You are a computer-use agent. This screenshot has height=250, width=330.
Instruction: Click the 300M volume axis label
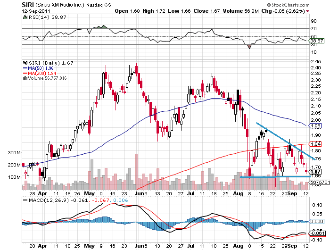(x=14, y=152)
